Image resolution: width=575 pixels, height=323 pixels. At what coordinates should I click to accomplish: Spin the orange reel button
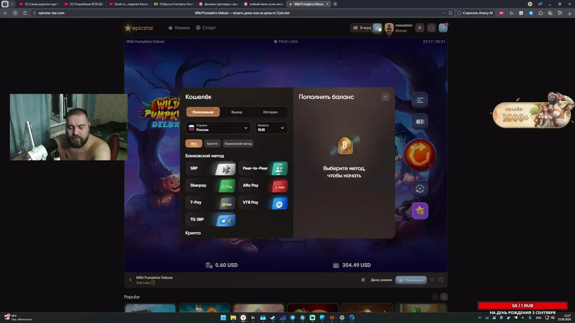tap(420, 155)
